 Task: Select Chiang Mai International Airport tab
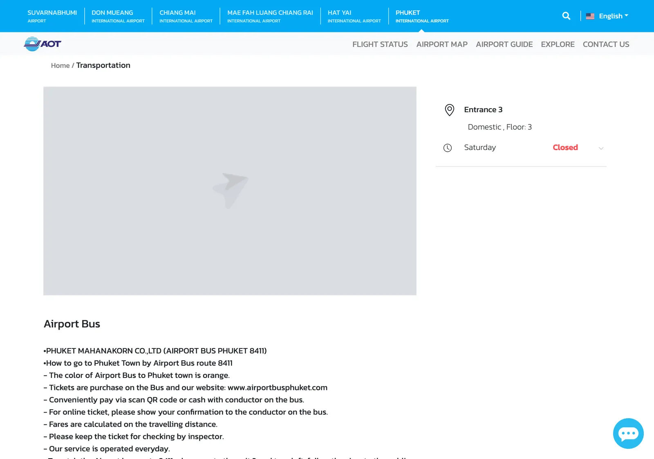[x=186, y=16]
